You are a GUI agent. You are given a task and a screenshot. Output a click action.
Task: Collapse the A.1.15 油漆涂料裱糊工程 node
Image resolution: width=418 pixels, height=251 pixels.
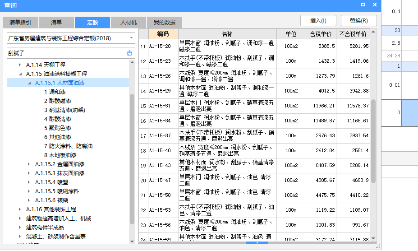(x=20, y=74)
